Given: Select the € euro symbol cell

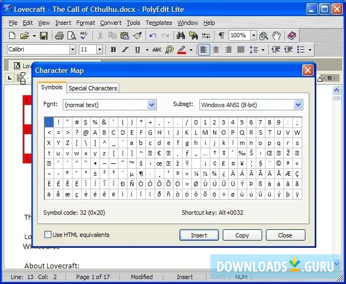Looking at the screenshot, I should [x=159, y=153].
